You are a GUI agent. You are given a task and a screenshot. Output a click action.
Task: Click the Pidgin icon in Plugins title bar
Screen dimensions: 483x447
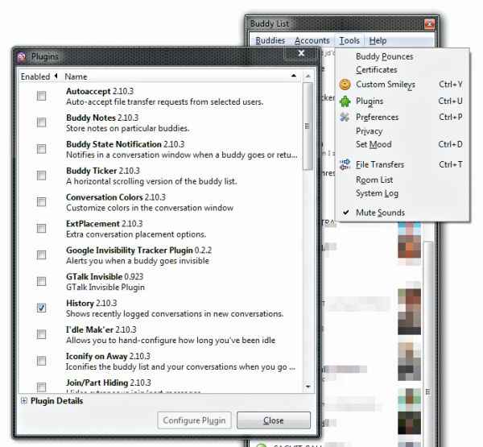coord(22,56)
